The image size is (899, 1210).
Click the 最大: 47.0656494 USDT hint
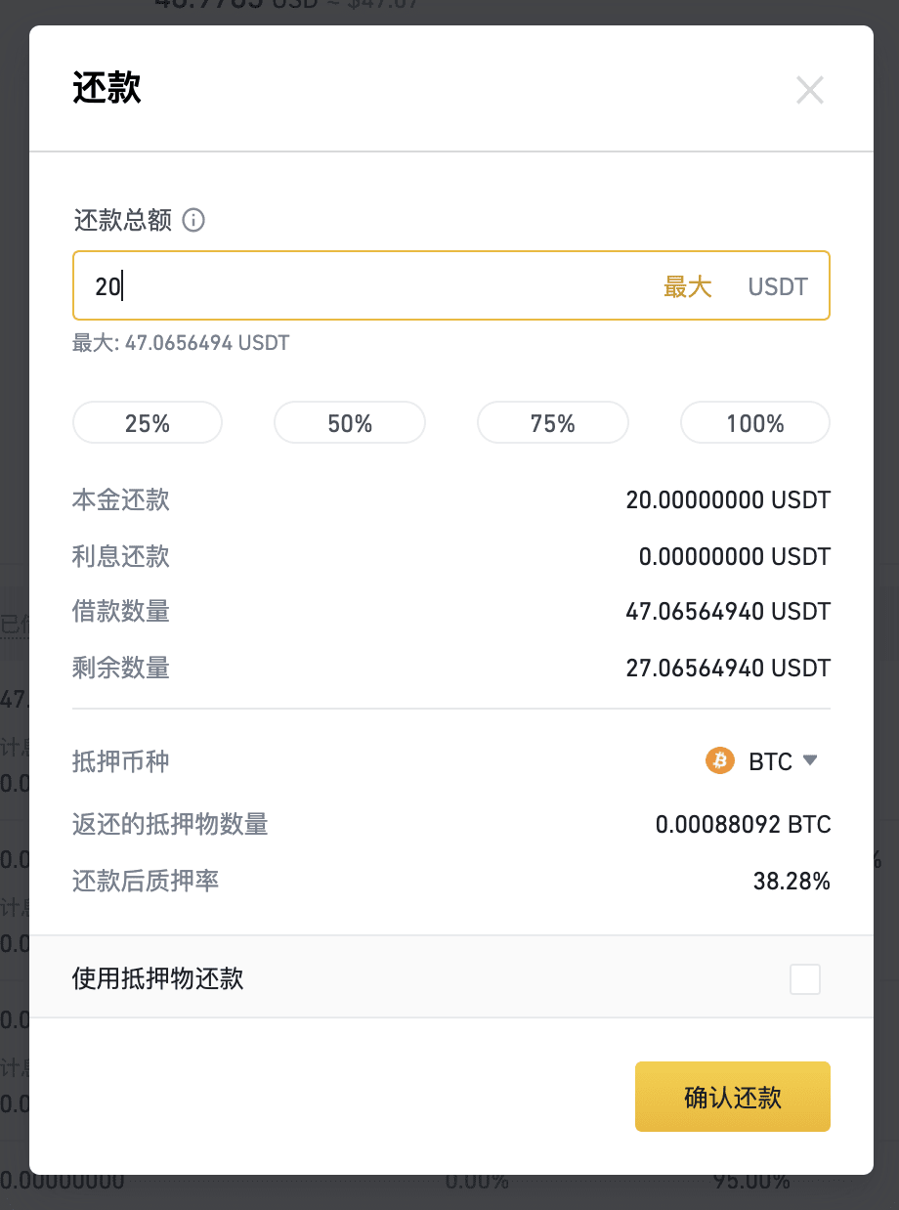click(x=181, y=343)
